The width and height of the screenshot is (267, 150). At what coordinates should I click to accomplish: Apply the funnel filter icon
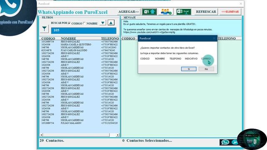[x=44, y=29]
